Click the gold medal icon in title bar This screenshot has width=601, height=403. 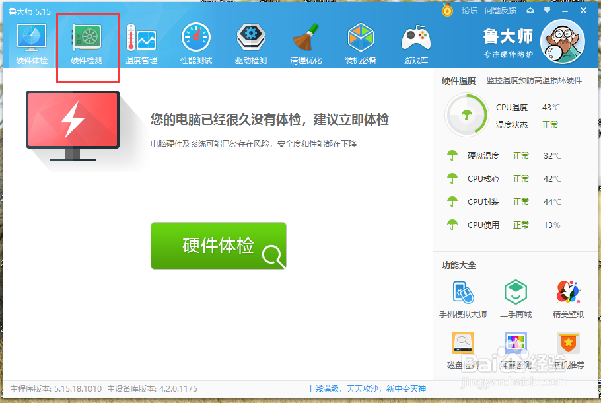click(x=447, y=10)
